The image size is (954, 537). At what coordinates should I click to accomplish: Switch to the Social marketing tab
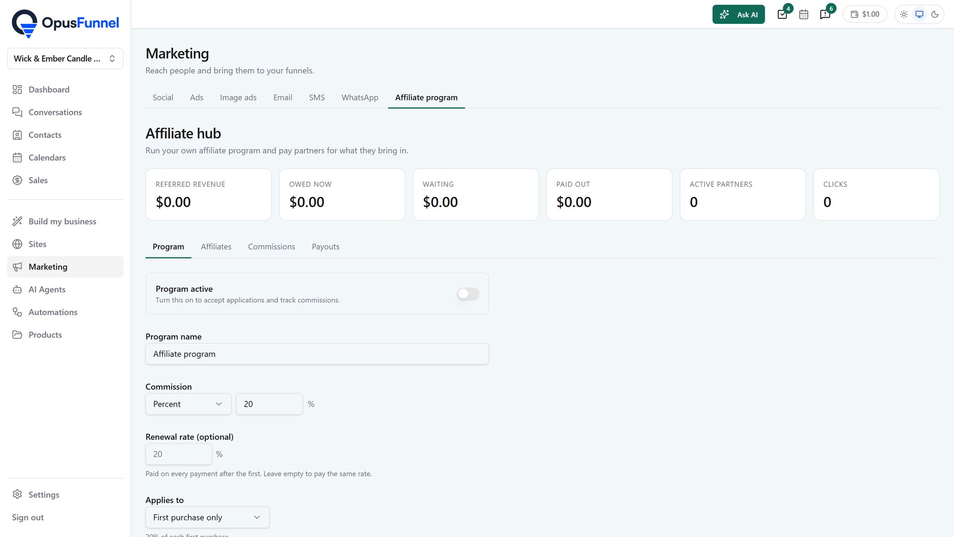click(x=163, y=97)
